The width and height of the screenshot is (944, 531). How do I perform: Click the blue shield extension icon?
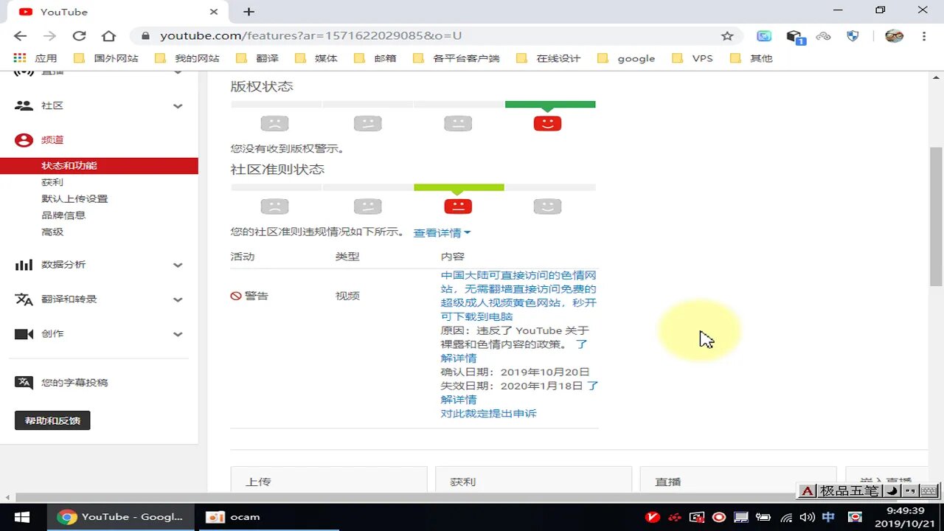click(x=853, y=35)
